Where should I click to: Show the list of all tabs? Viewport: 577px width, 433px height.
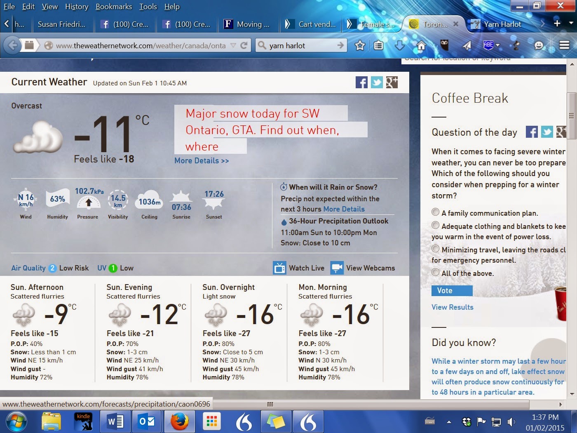(x=571, y=24)
